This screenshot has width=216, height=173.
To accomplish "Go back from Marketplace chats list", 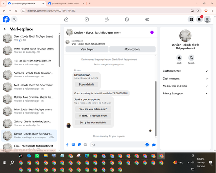I will 5,29.
